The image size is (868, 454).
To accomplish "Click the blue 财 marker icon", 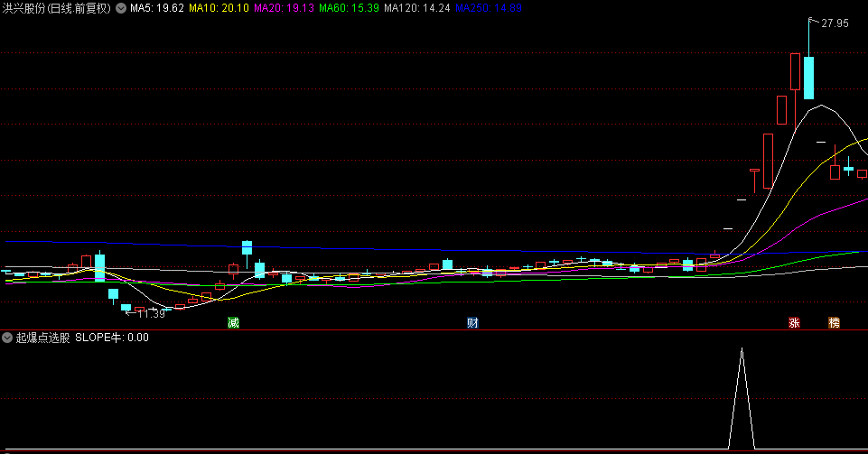I will point(472,322).
